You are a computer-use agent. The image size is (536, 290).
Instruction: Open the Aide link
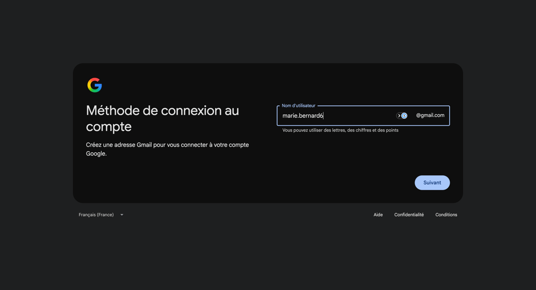click(378, 215)
